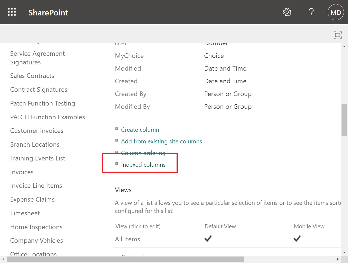
Task: Select Invoices from the sidebar
Action: click(22, 172)
